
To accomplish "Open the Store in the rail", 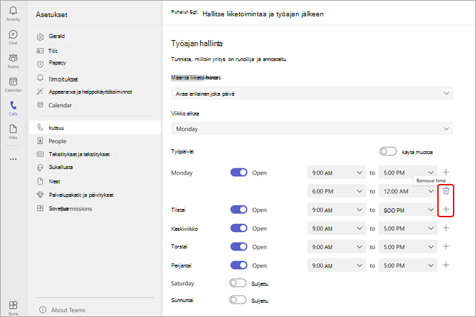I will pos(13,308).
